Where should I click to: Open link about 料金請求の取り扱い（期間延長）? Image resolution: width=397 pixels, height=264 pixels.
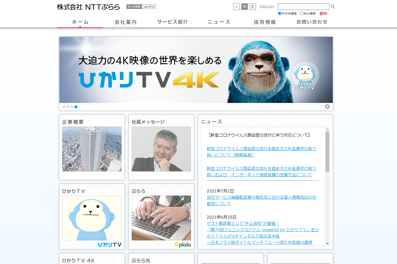tap(261, 152)
